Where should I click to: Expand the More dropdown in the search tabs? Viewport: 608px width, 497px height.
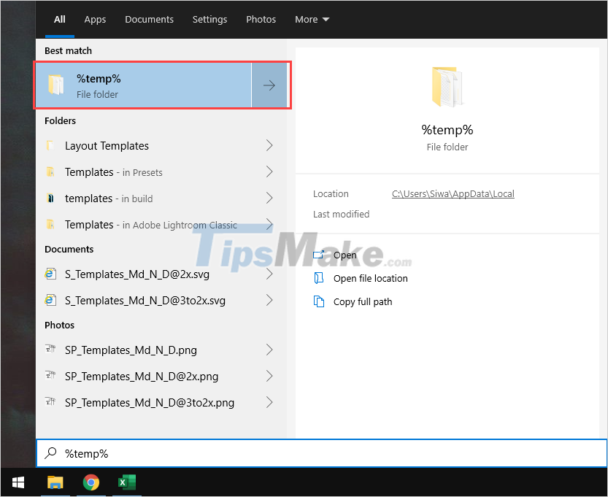(312, 19)
